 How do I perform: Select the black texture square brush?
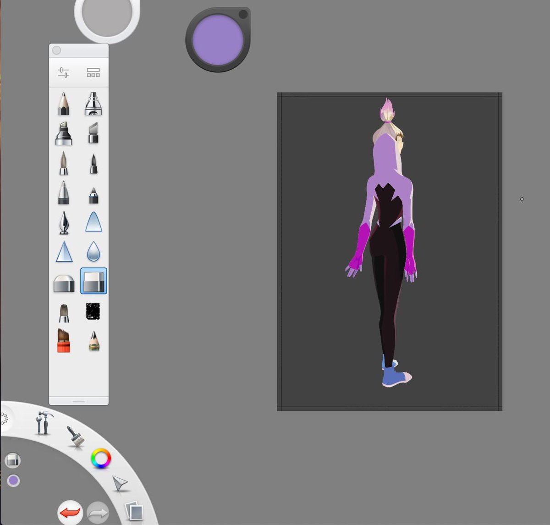(93, 311)
